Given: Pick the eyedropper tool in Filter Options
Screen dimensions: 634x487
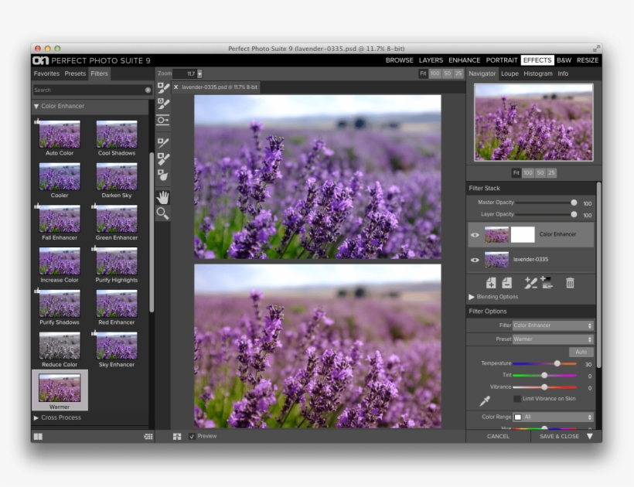Looking at the screenshot, I should pos(485,400).
